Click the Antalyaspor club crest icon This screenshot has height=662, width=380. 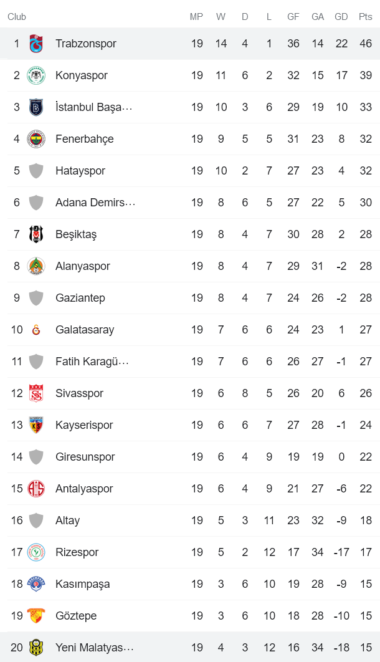(x=36, y=489)
